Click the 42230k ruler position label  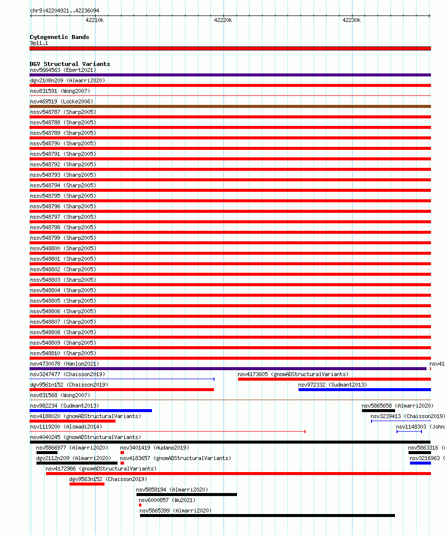point(351,20)
